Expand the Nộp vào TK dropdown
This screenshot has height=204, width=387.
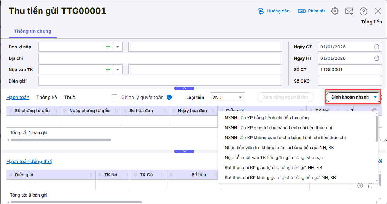118,69
